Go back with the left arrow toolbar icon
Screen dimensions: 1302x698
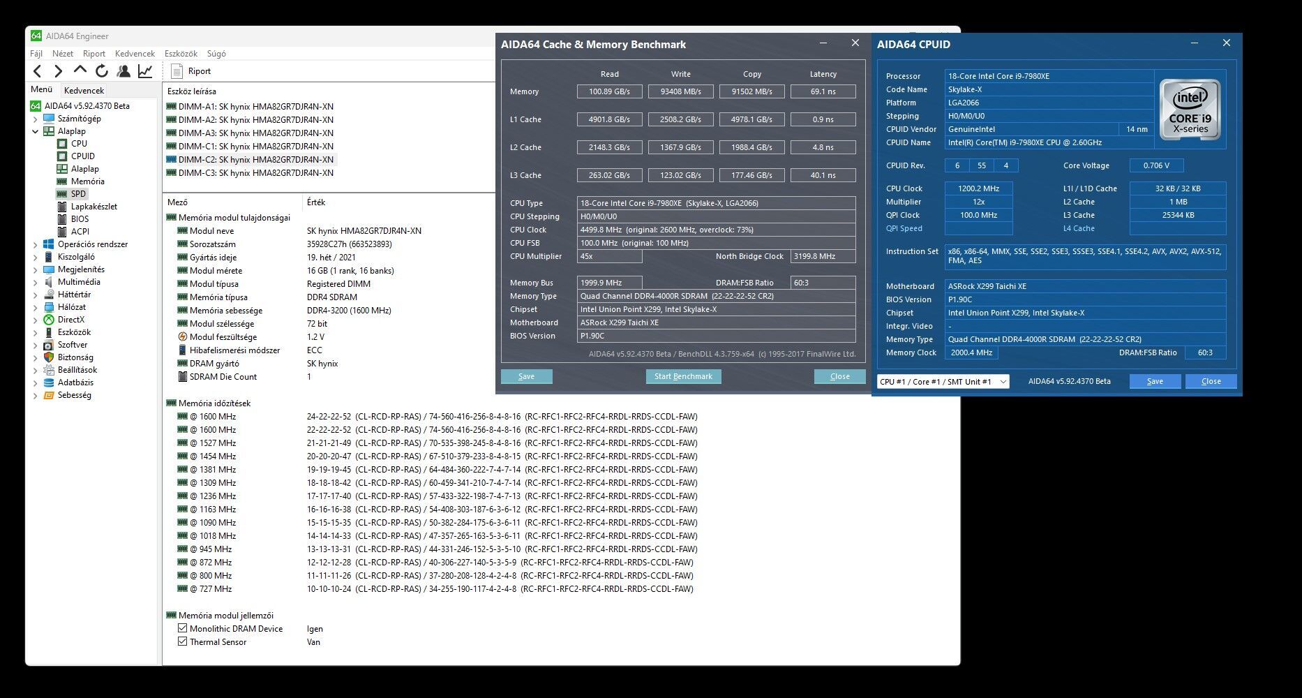[x=38, y=70]
